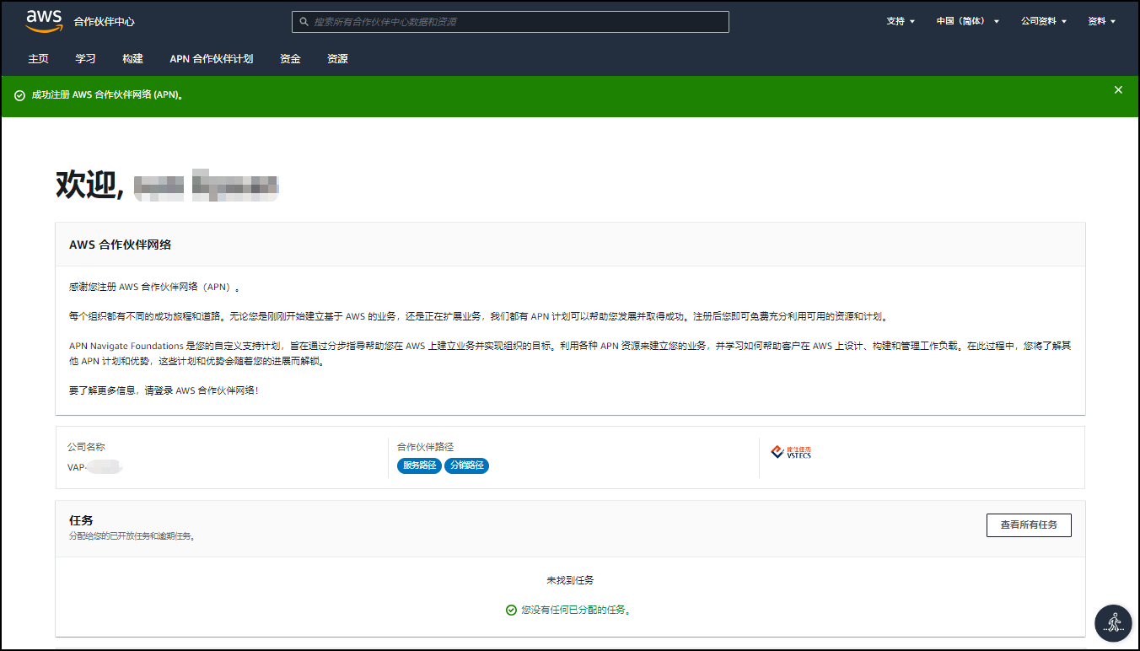Click the green checkmark beside no-tasks message

pos(511,610)
